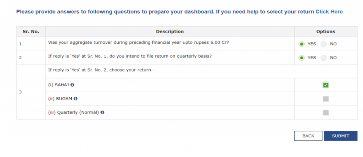Click the Sr. No. column header

31,32
